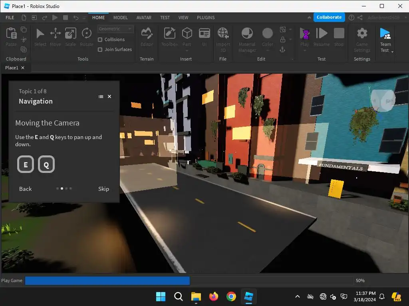Click Import 3D file icon

tap(223, 33)
